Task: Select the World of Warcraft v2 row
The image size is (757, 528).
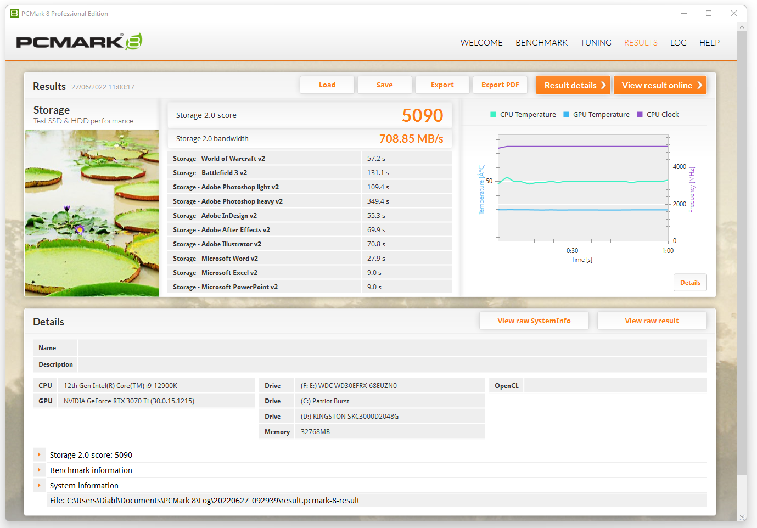Action: tap(310, 159)
